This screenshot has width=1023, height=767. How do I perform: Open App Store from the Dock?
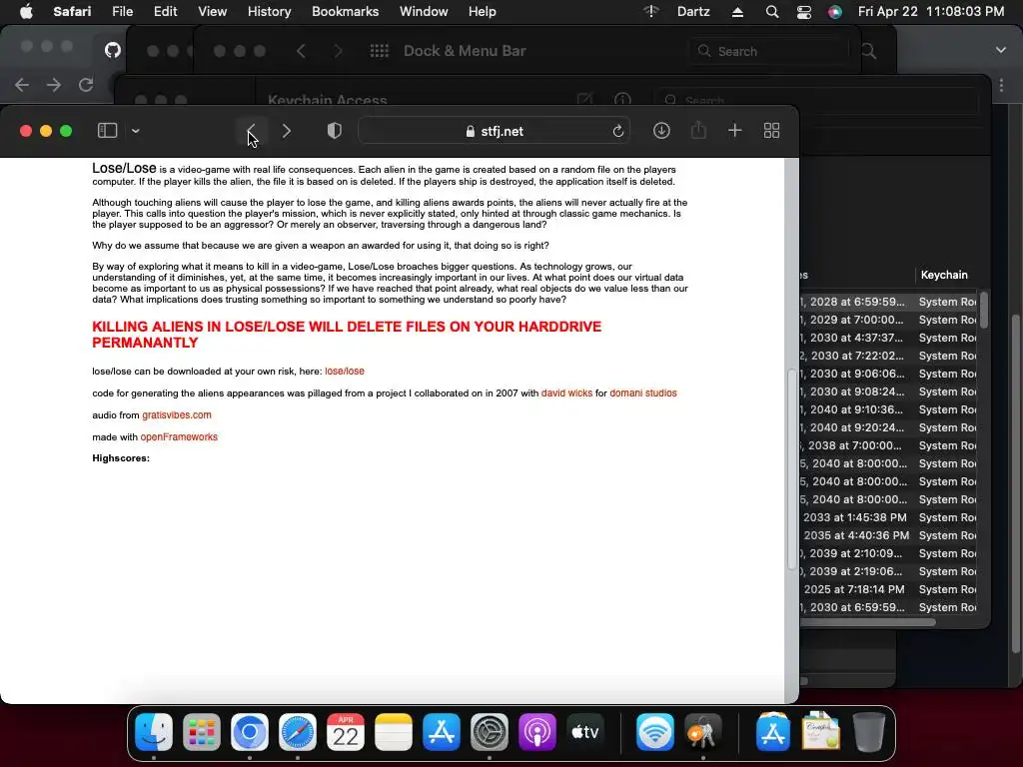[x=441, y=732]
